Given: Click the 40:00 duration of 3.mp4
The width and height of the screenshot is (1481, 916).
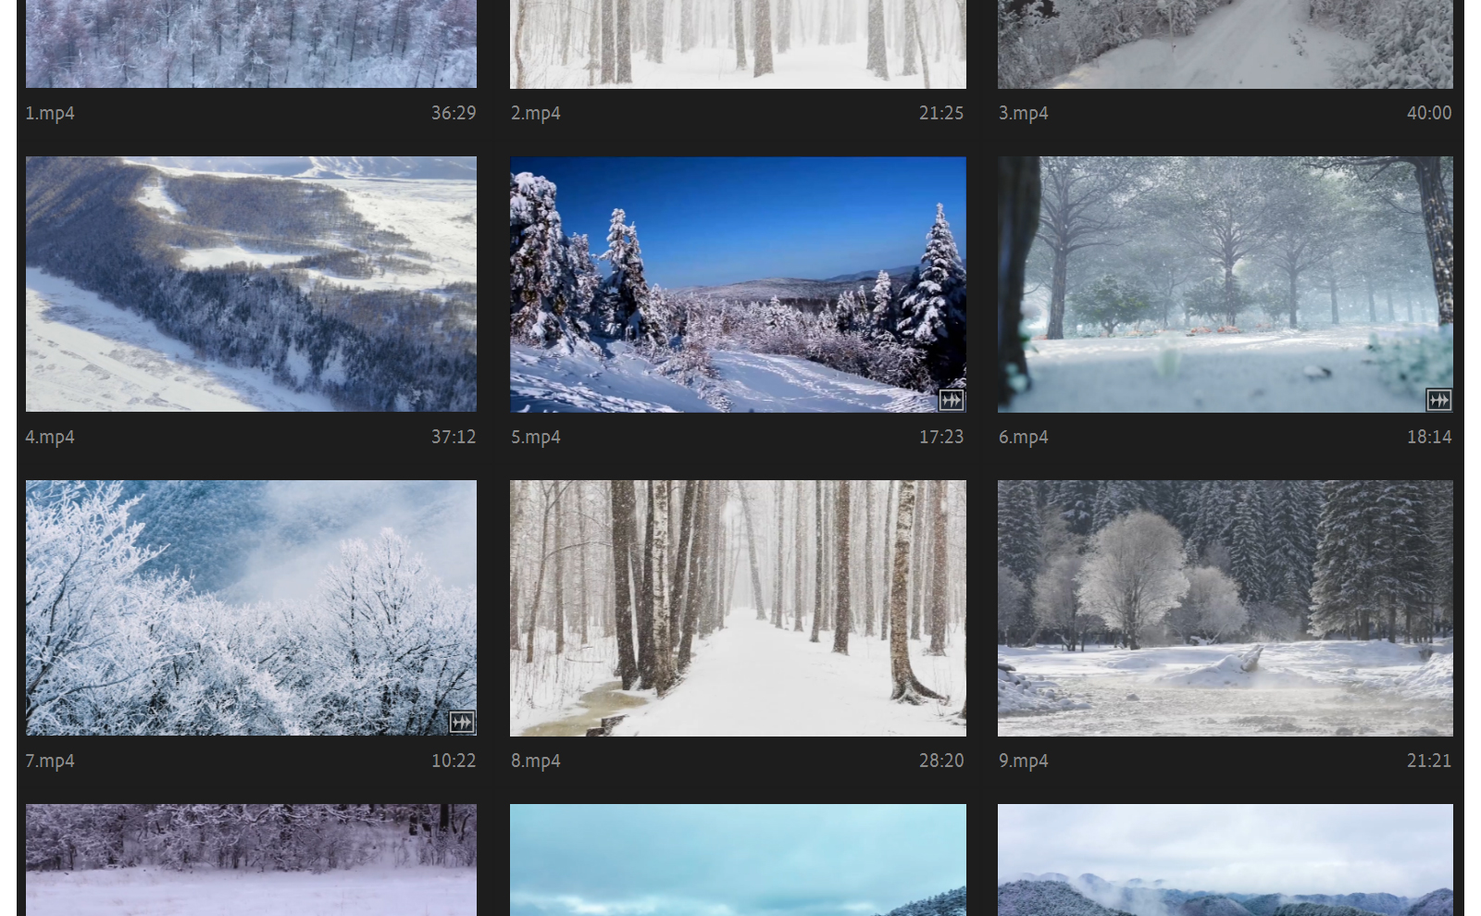Looking at the screenshot, I should pyautogui.click(x=1429, y=113).
